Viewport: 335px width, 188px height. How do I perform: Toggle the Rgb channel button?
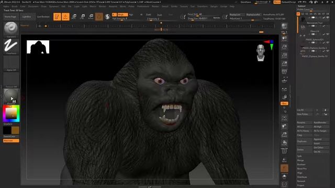pos(131,15)
